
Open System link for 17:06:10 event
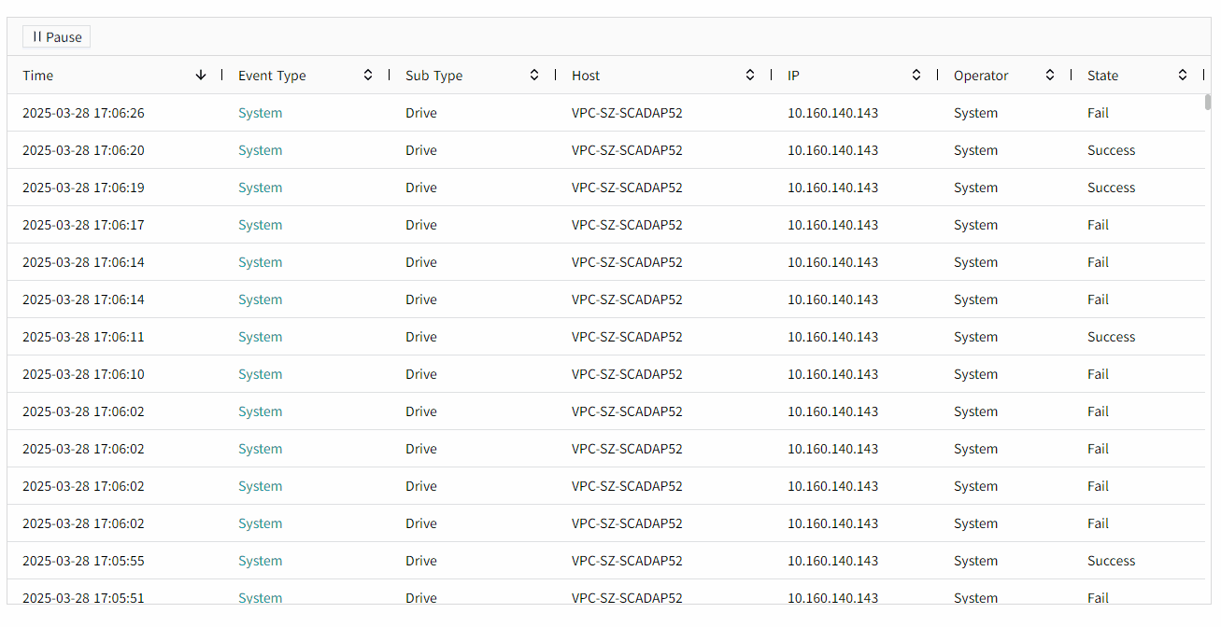pos(260,374)
